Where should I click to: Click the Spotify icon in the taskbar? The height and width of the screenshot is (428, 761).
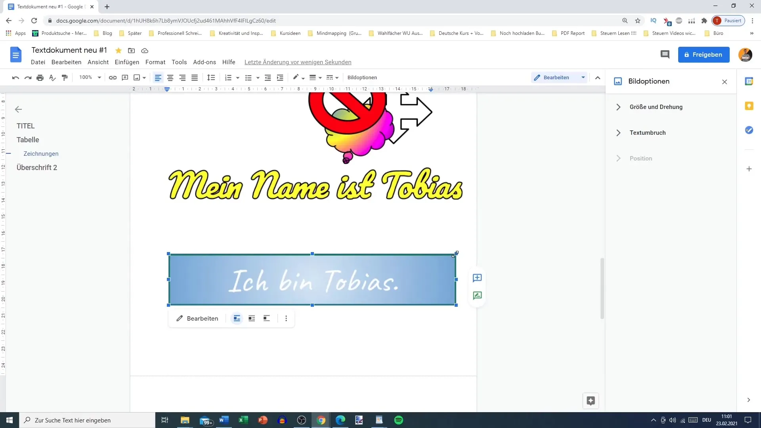(x=399, y=420)
